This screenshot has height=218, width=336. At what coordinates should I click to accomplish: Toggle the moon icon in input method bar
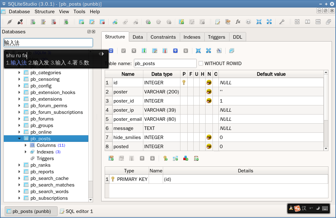click(317, 208)
